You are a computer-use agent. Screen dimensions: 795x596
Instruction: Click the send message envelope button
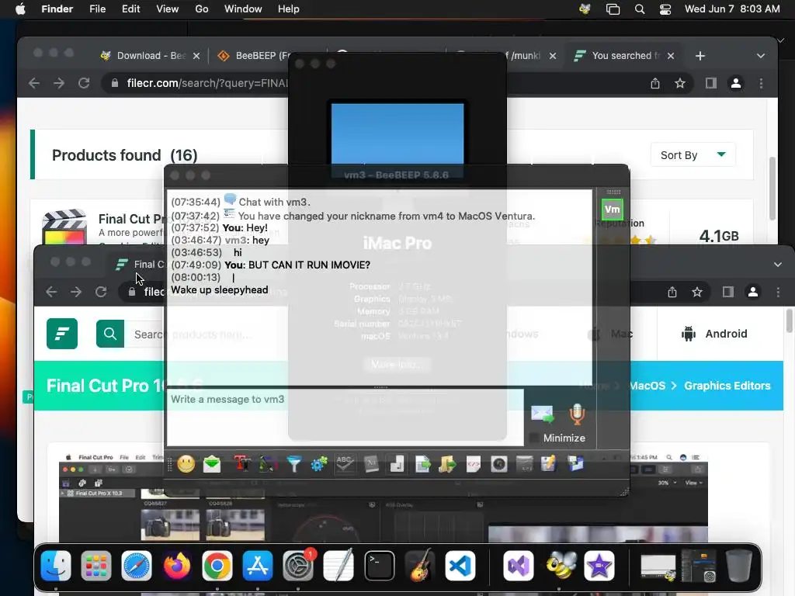click(x=542, y=414)
